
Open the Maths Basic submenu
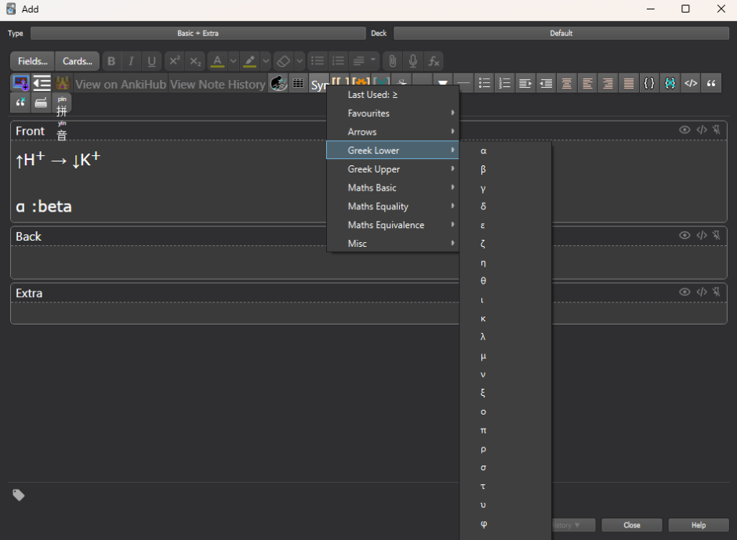(x=393, y=187)
